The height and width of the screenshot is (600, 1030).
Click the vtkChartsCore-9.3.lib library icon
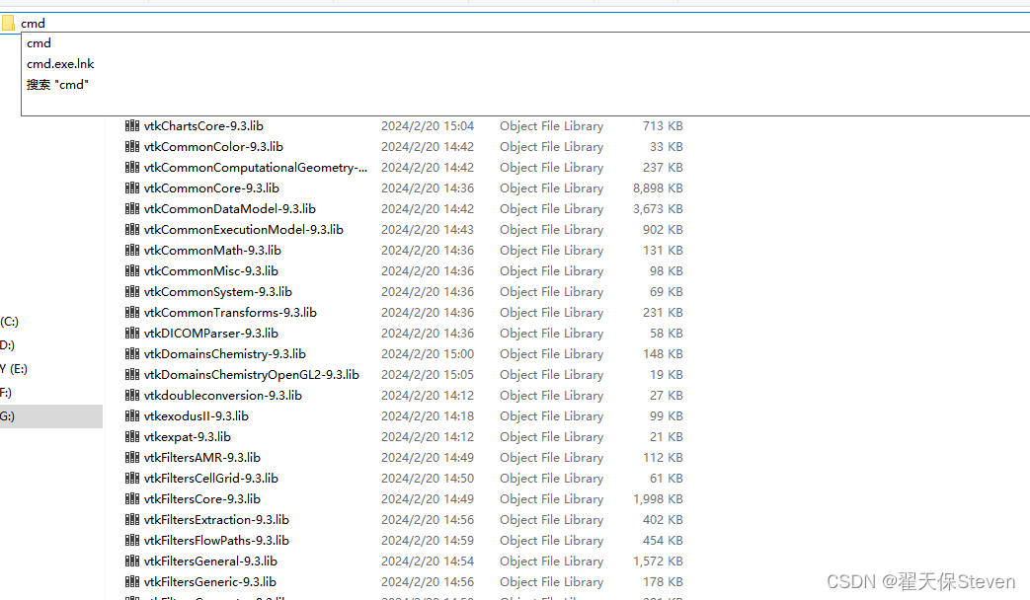pyautogui.click(x=132, y=125)
